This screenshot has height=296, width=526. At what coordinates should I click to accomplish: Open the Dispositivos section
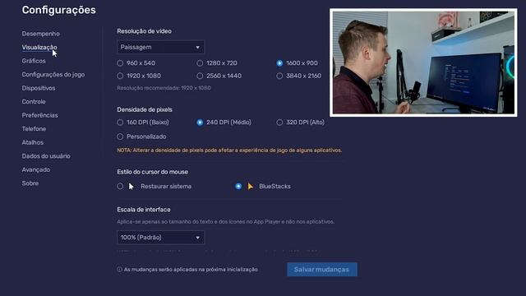pyautogui.click(x=39, y=88)
